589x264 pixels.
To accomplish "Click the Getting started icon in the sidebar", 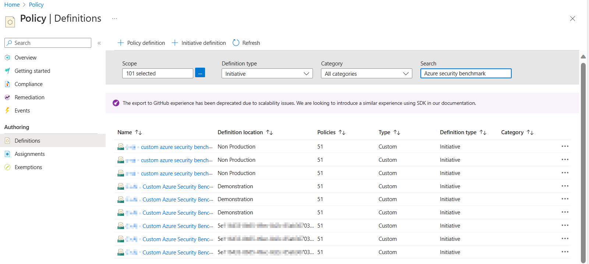I will click(7, 71).
